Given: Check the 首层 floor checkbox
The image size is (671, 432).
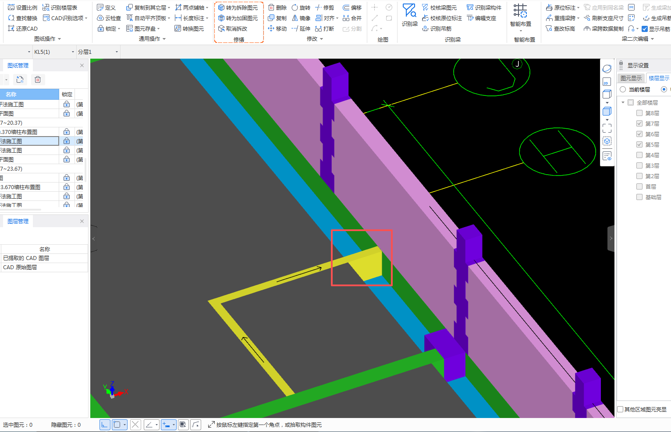Looking at the screenshot, I should click(x=639, y=186).
